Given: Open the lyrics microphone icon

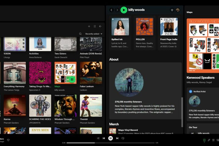Looking at the screenshot, I should (209, 140).
